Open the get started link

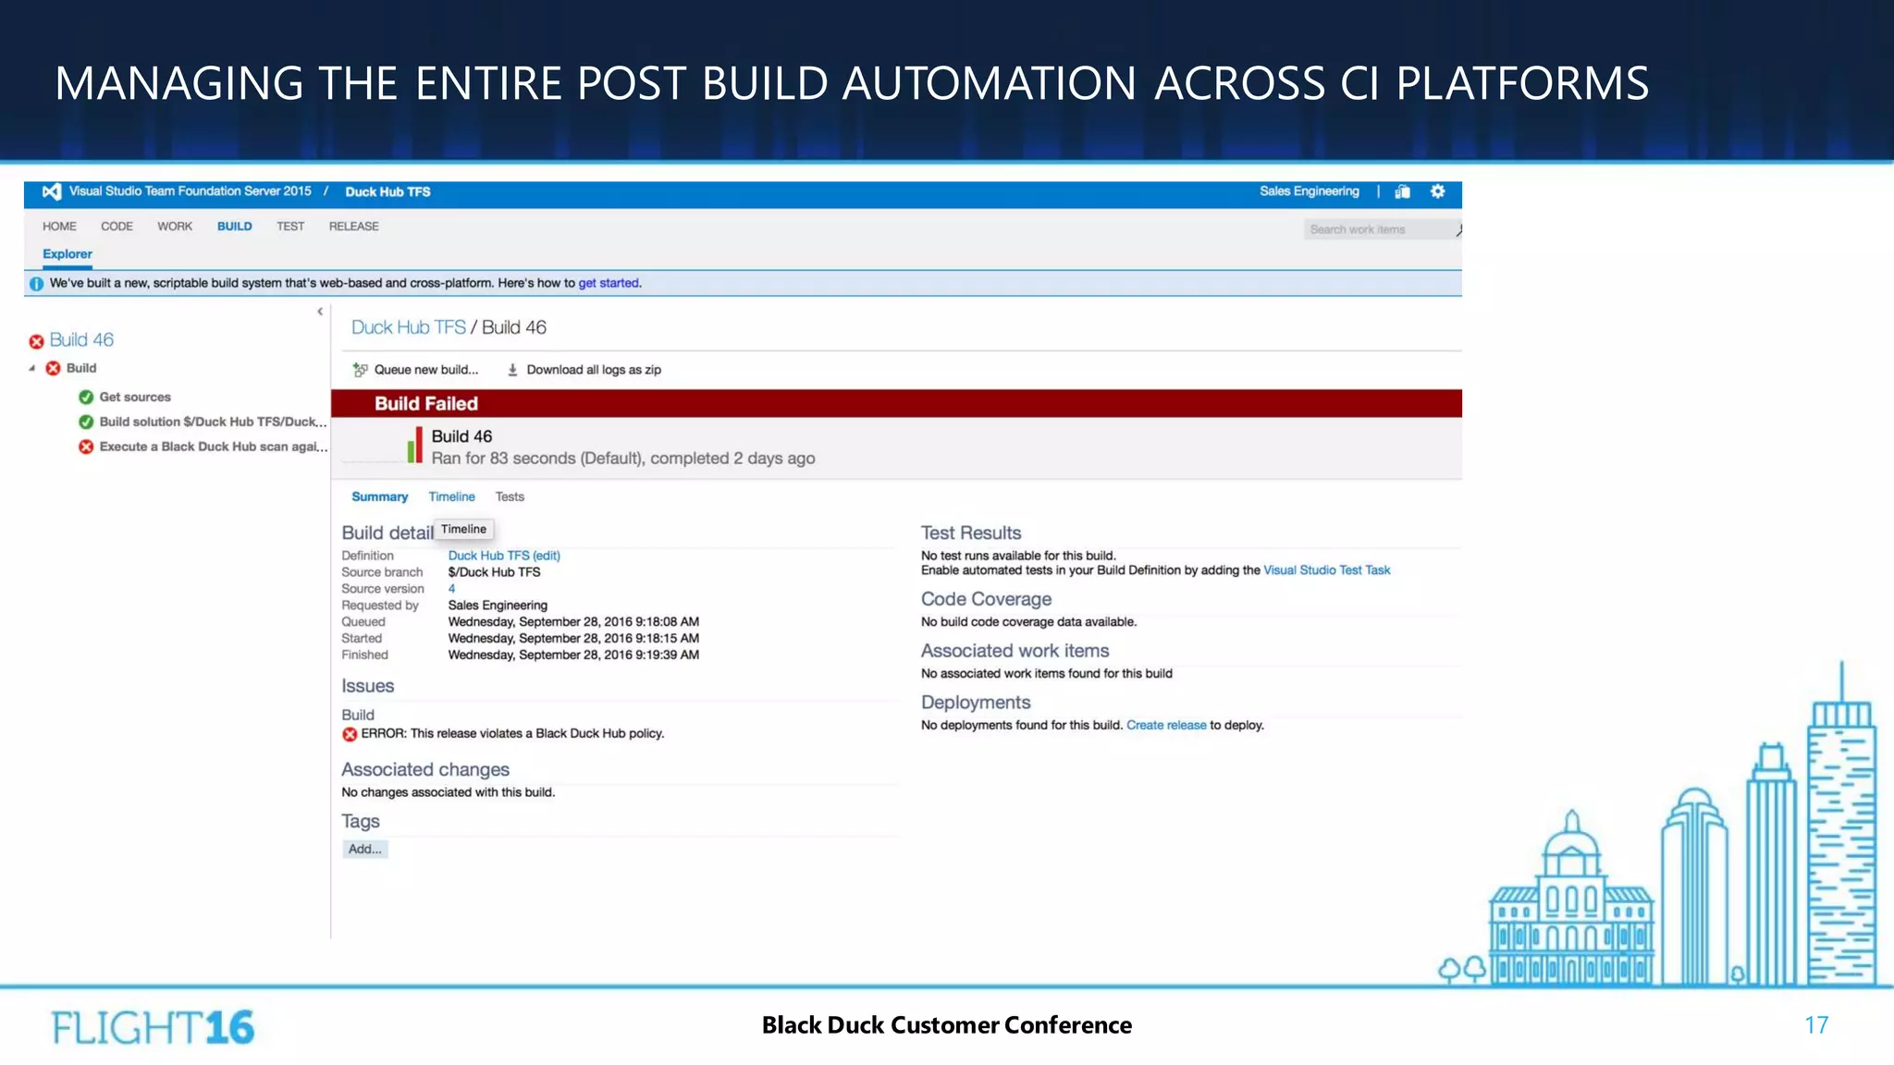(609, 283)
